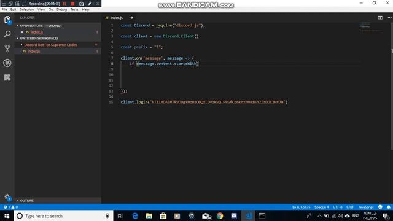The height and width of the screenshot is (221, 393).
Task: Open the Extensions view
Action: (7, 77)
